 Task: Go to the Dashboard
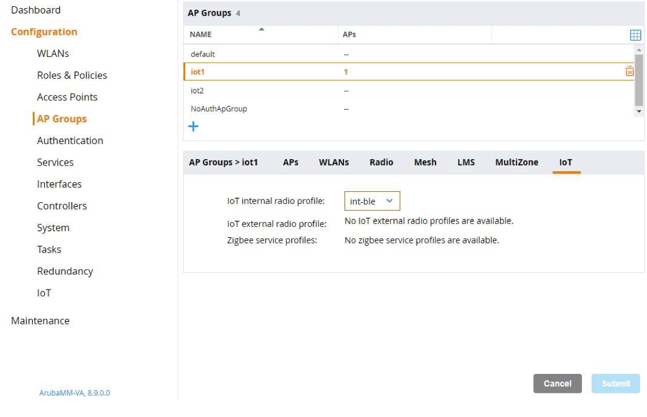(x=36, y=10)
